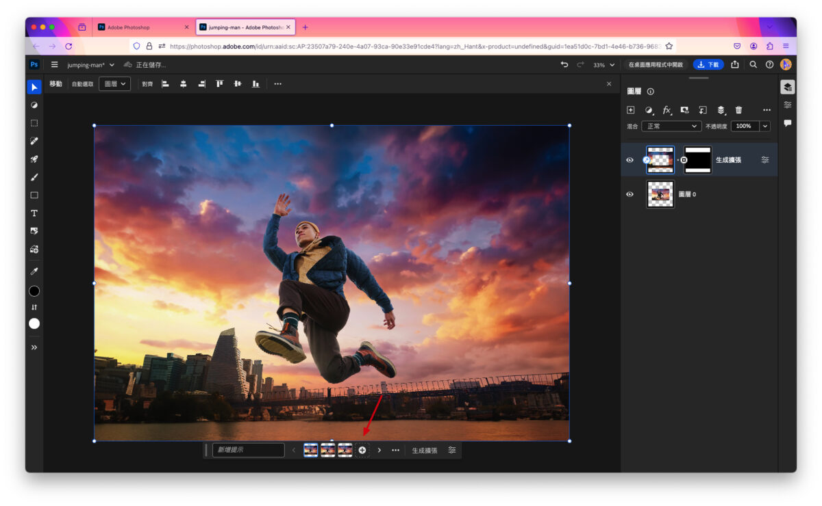822x506 pixels.
Task: Open the 正常 blend mode dropdown
Action: (671, 126)
